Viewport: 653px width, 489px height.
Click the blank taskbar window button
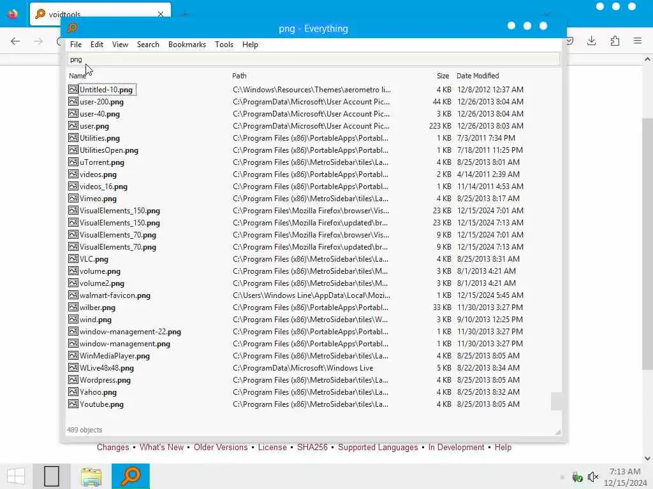click(52, 476)
